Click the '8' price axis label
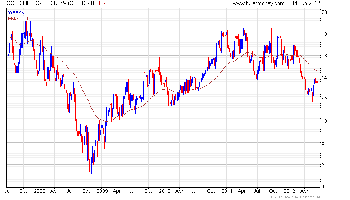Viewport: 350px width, 200px height. [323, 143]
